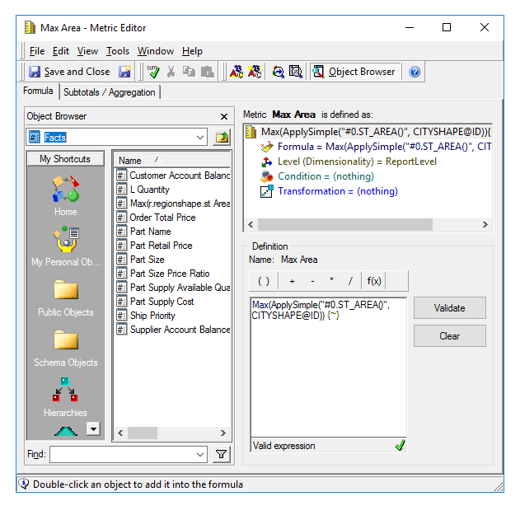Open My Personal Objects shortcut
The height and width of the screenshot is (515, 520).
click(66, 246)
